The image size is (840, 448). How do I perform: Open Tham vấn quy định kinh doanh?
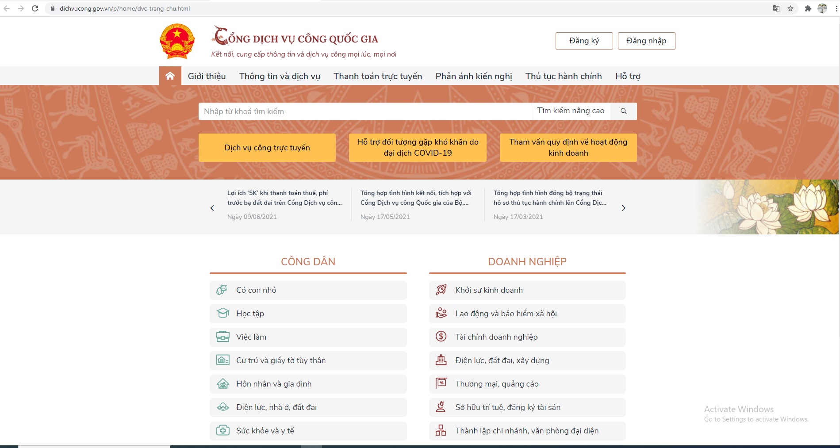tap(568, 148)
